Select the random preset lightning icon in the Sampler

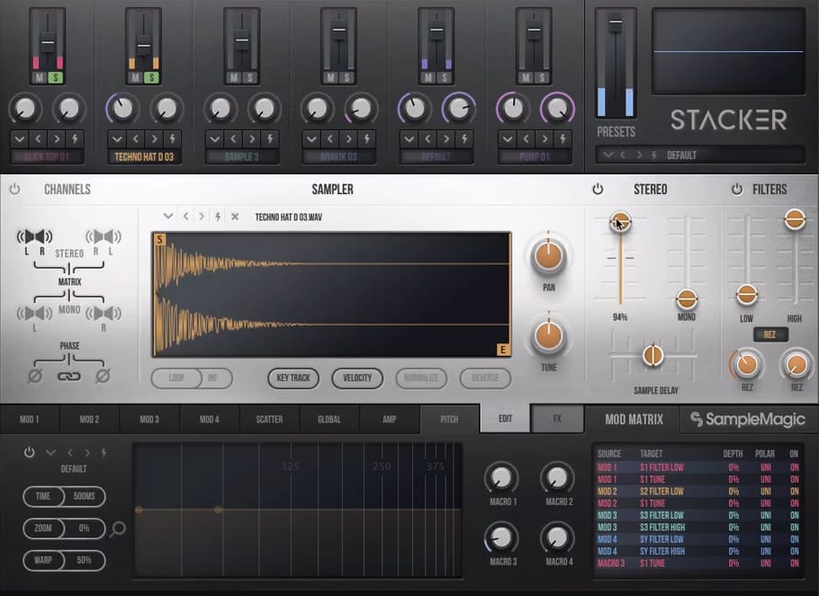(x=219, y=217)
